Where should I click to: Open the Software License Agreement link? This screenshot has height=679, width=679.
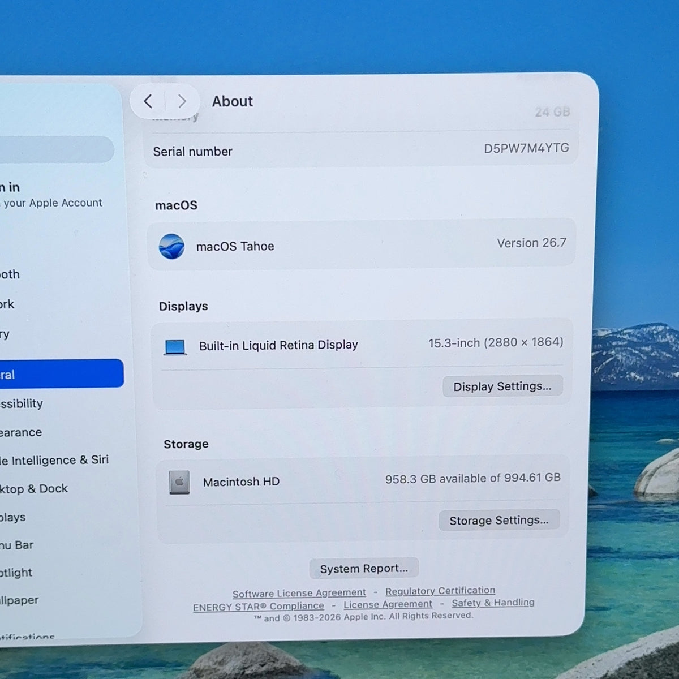click(x=299, y=593)
